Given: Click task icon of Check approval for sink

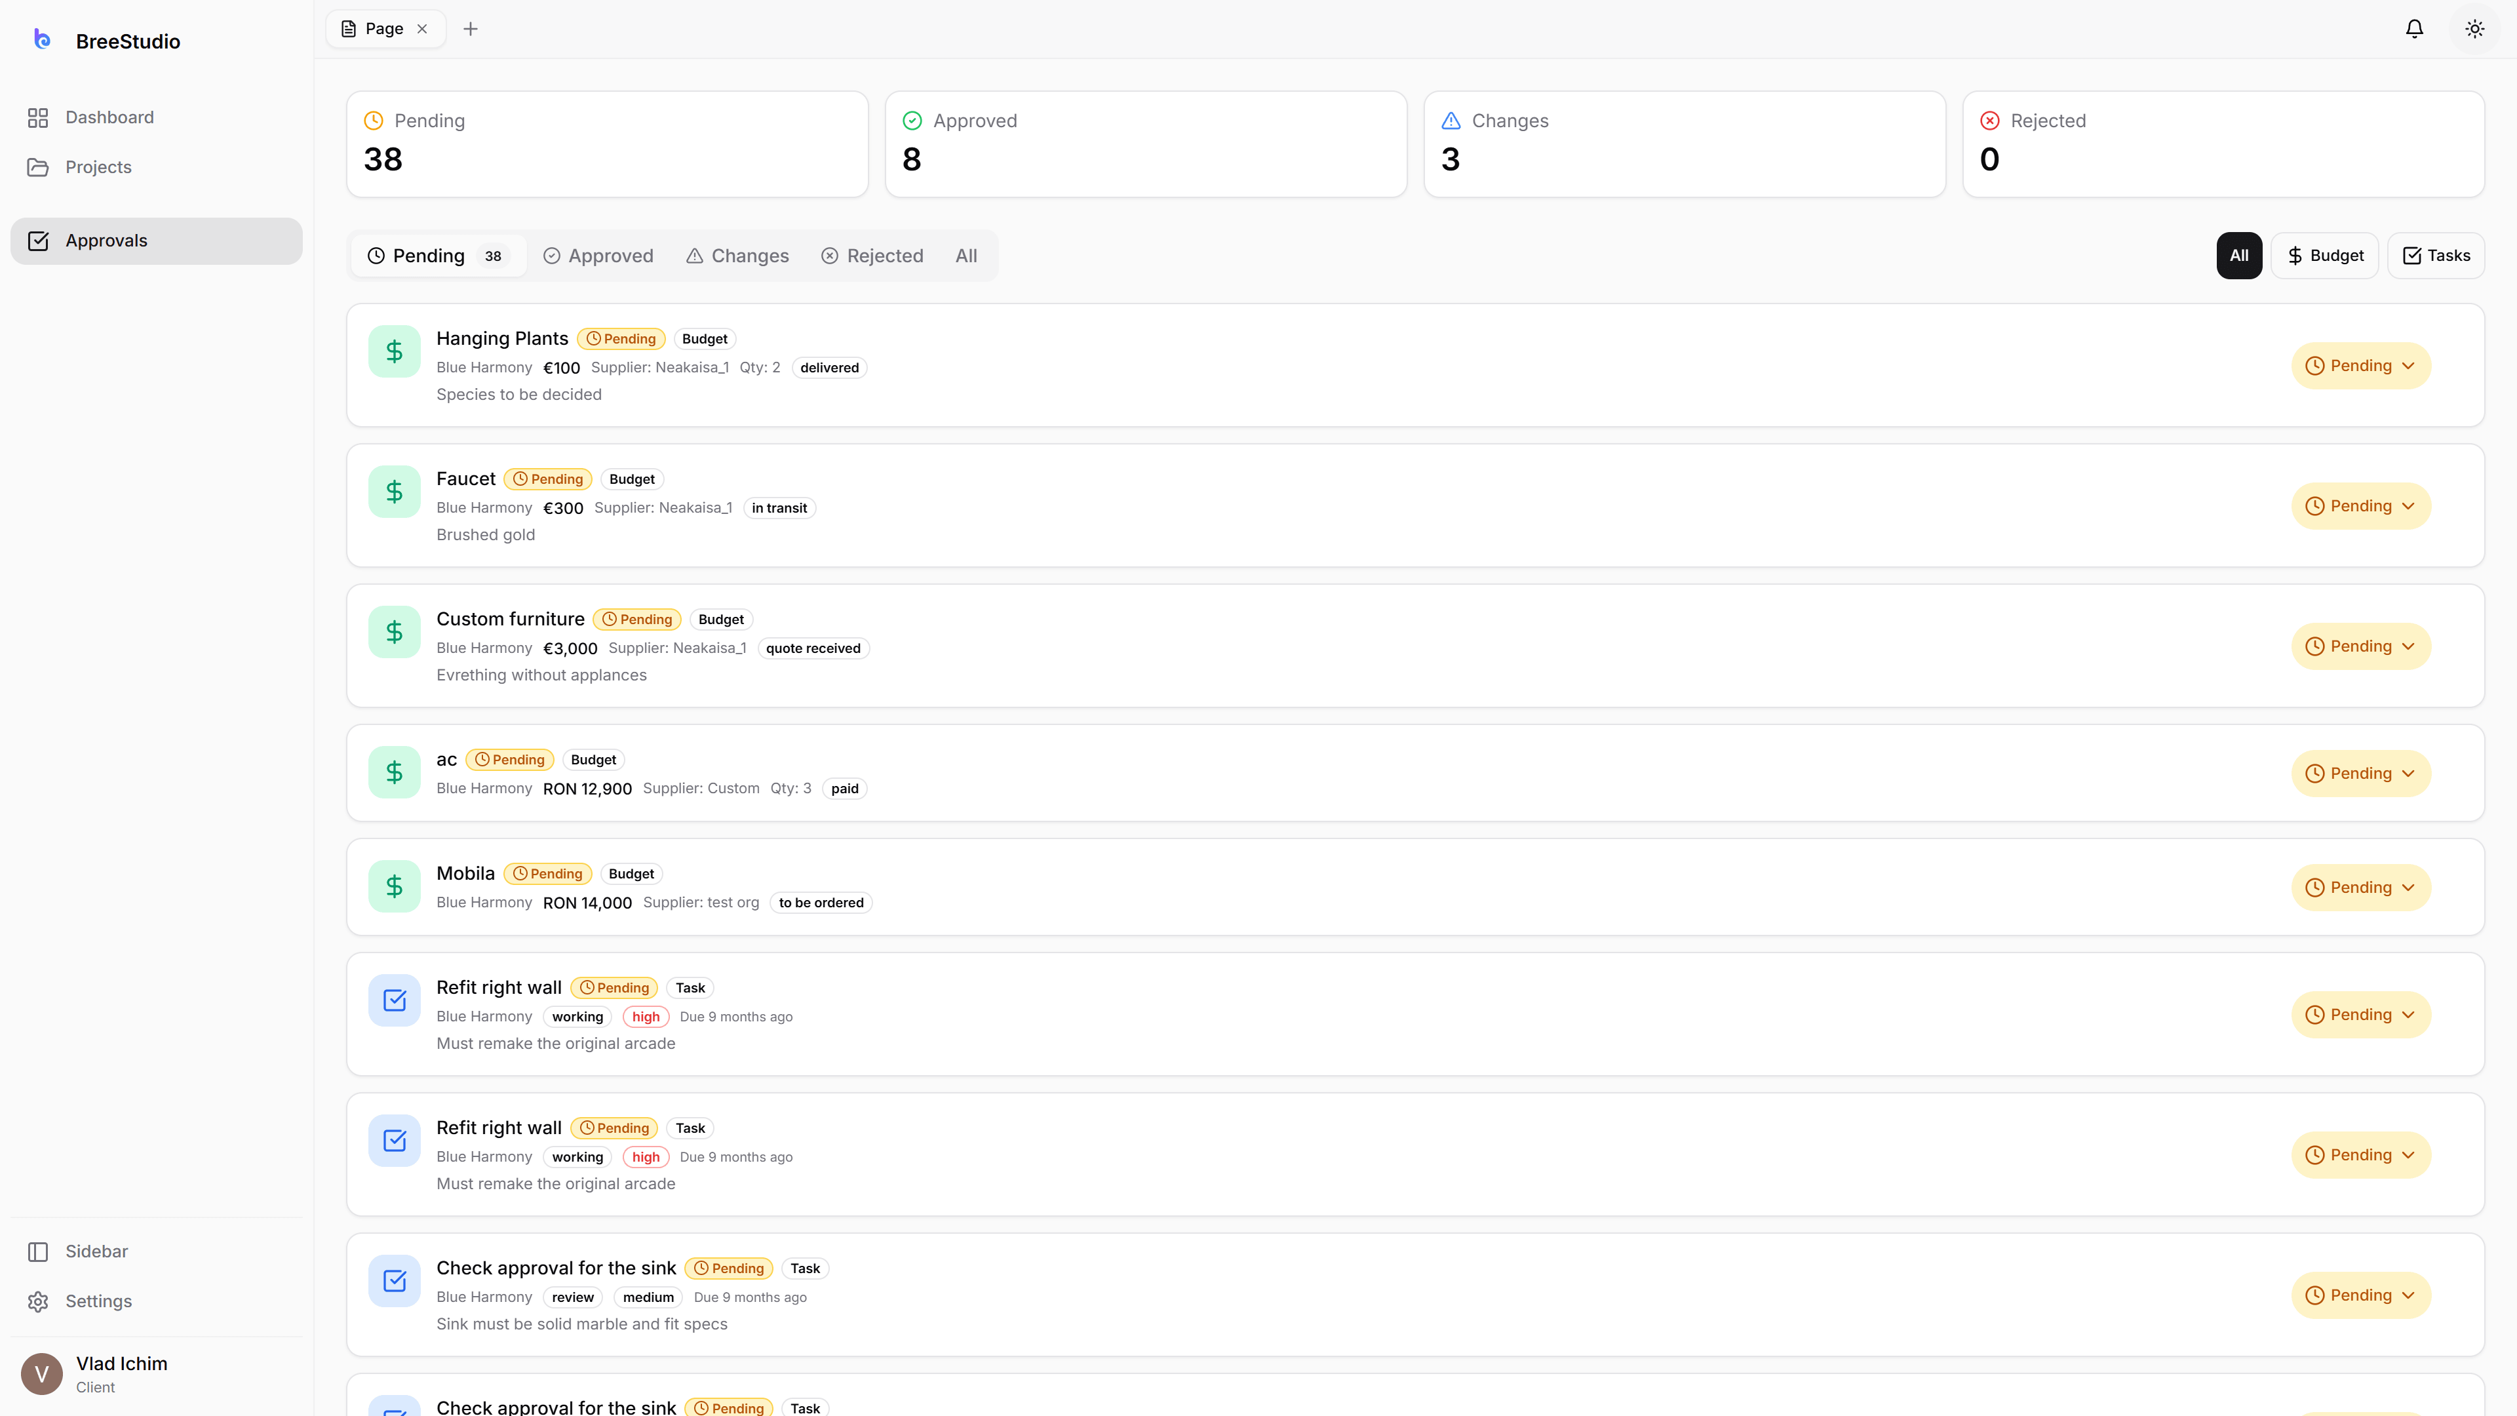Looking at the screenshot, I should [x=394, y=1280].
